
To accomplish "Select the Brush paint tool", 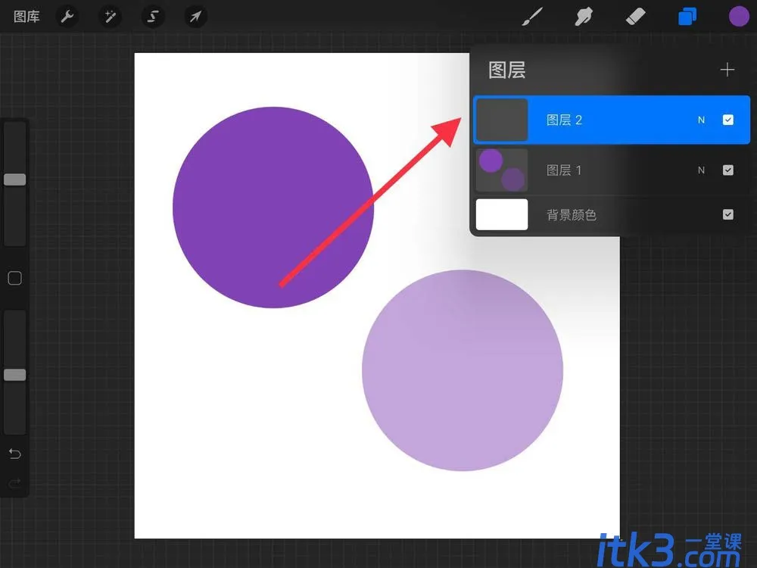I will pos(532,17).
